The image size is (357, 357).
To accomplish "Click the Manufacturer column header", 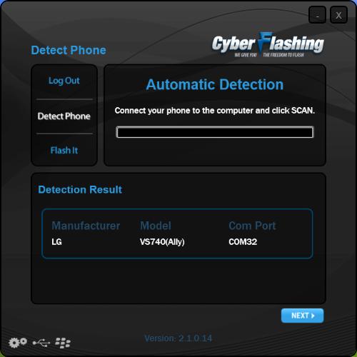I will (x=86, y=226).
